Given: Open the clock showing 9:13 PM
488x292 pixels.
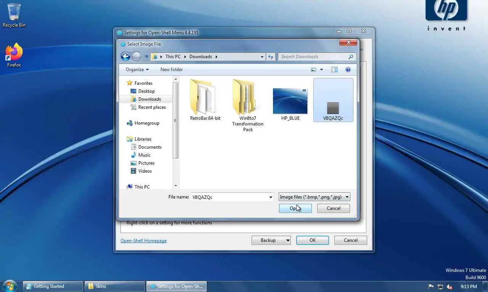Looking at the screenshot, I should 469,287.
